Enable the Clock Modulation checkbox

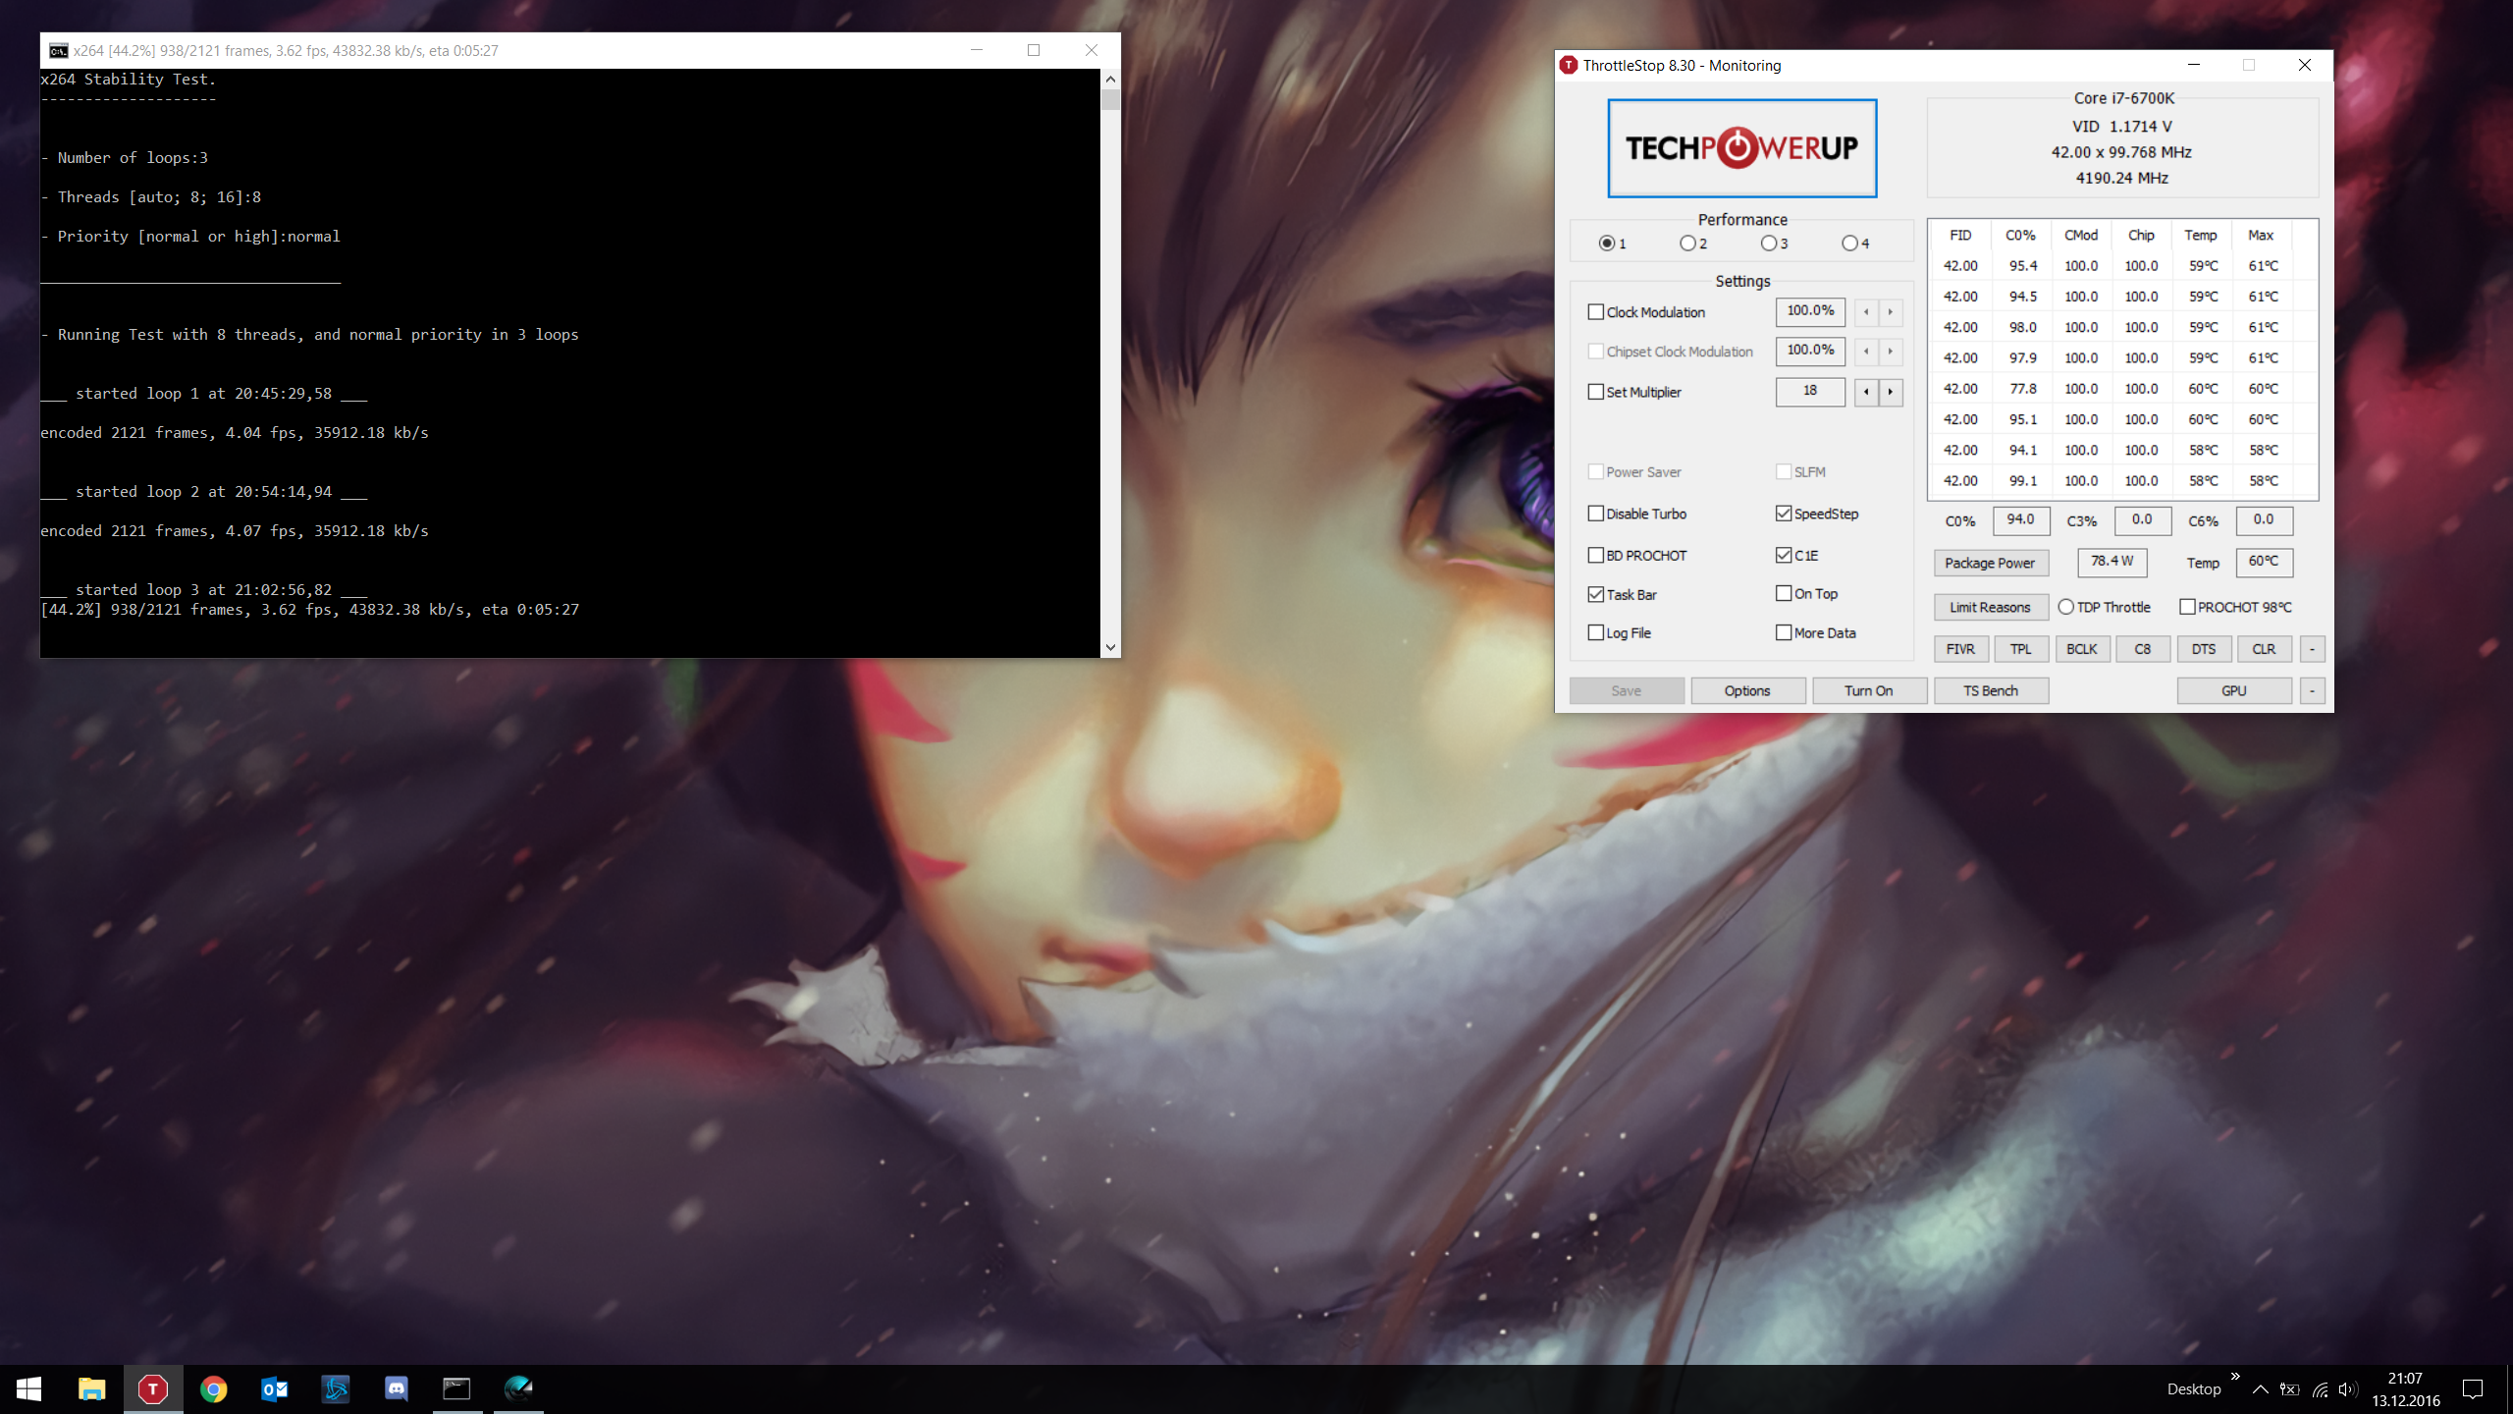(x=1596, y=312)
